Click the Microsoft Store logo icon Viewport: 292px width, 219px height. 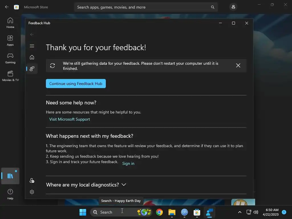point(16,7)
